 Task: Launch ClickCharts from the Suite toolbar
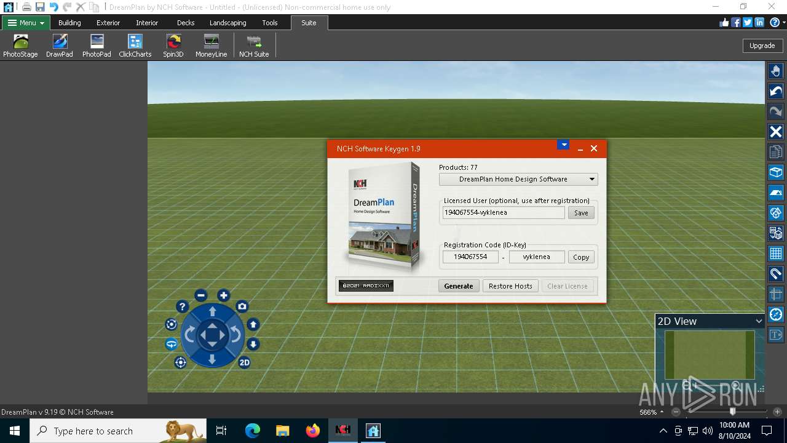tap(135, 46)
